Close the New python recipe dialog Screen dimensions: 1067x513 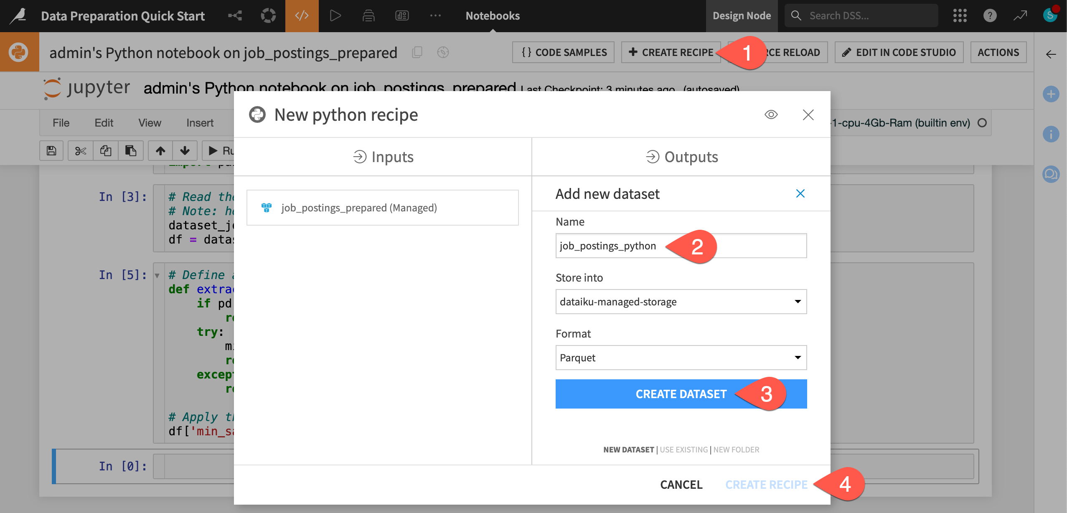pos(808,114)
